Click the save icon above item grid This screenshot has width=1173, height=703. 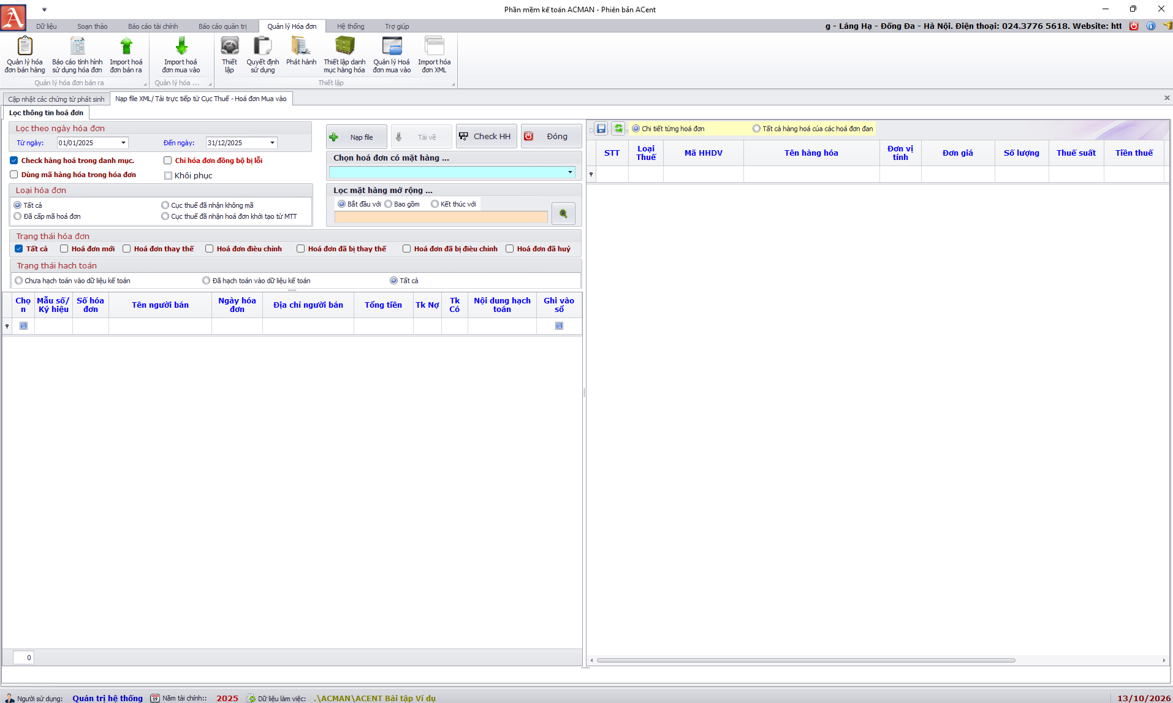[601, 128]
